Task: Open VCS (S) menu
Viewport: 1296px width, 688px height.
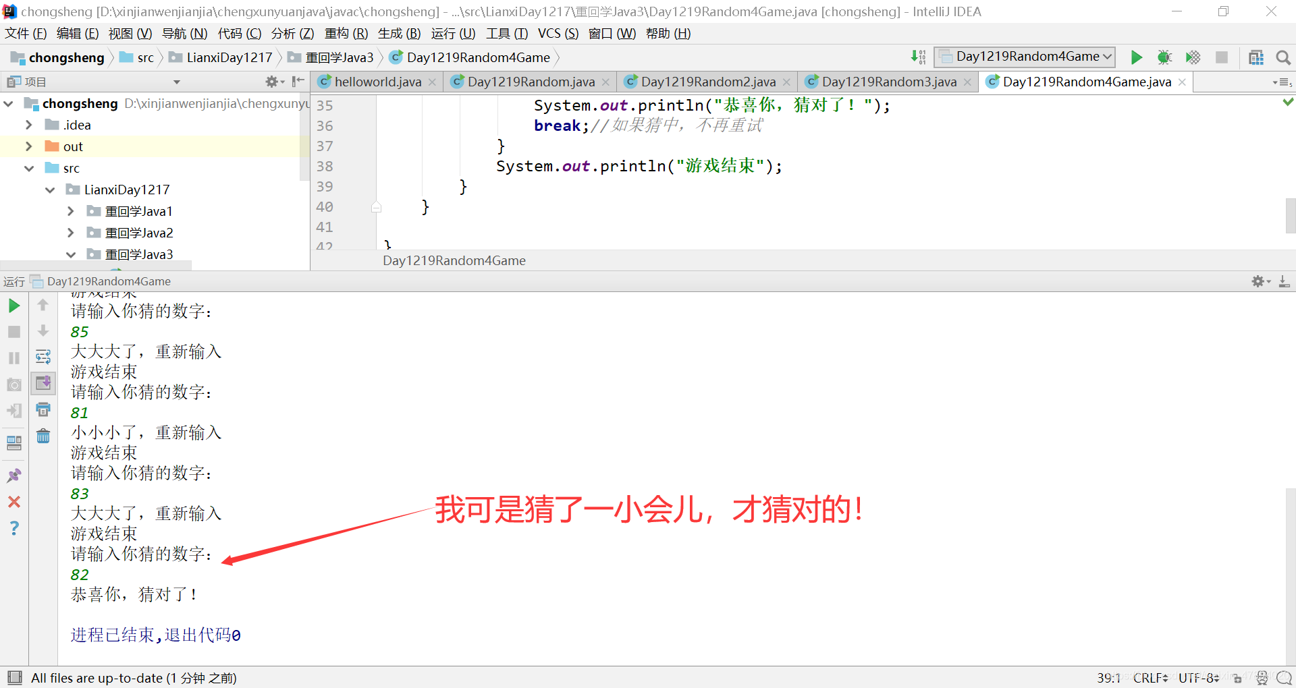Action: click(558, 34)
